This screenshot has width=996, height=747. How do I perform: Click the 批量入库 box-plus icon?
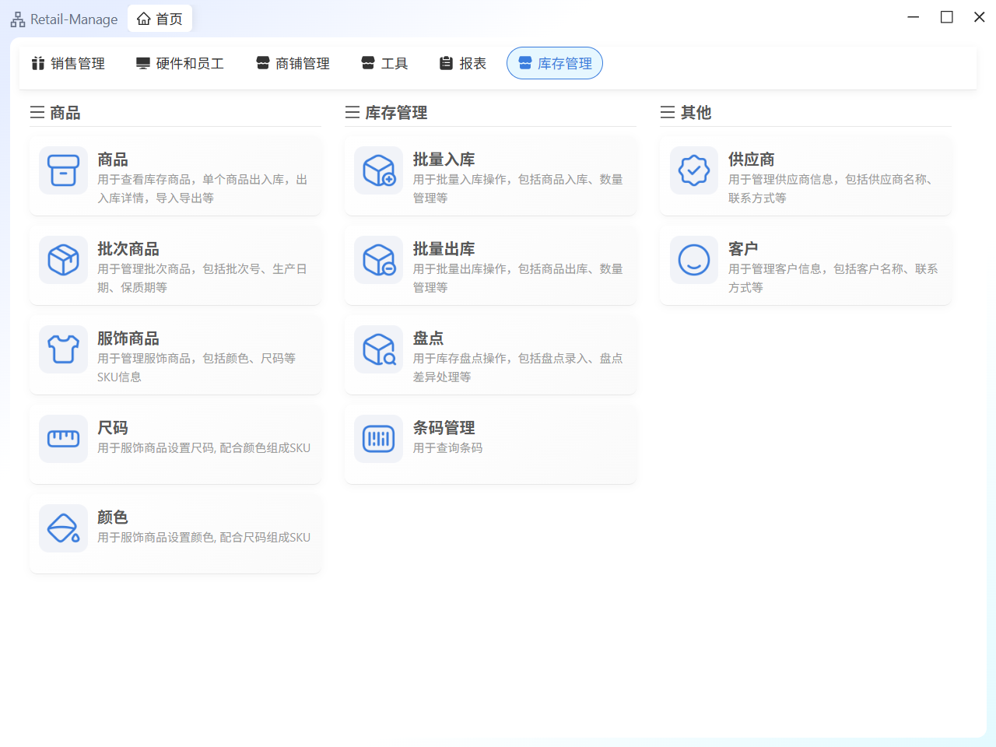click(379, 170)
